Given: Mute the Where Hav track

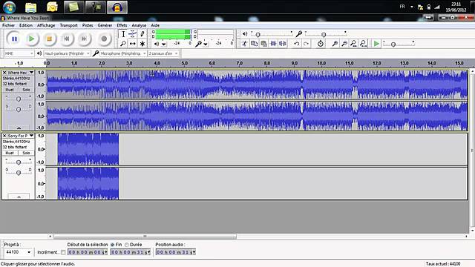Looking at the screenshot, I should pos(10,90).
